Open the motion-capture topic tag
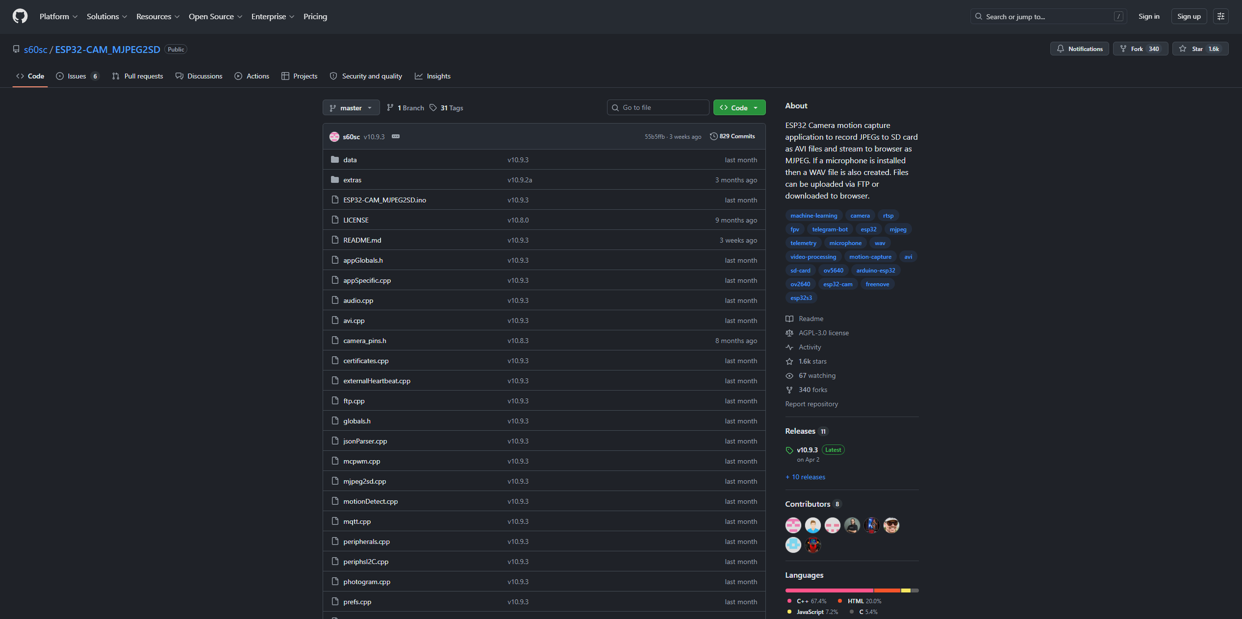Viewport: 1242px width, 619px height. pos(870,256)
